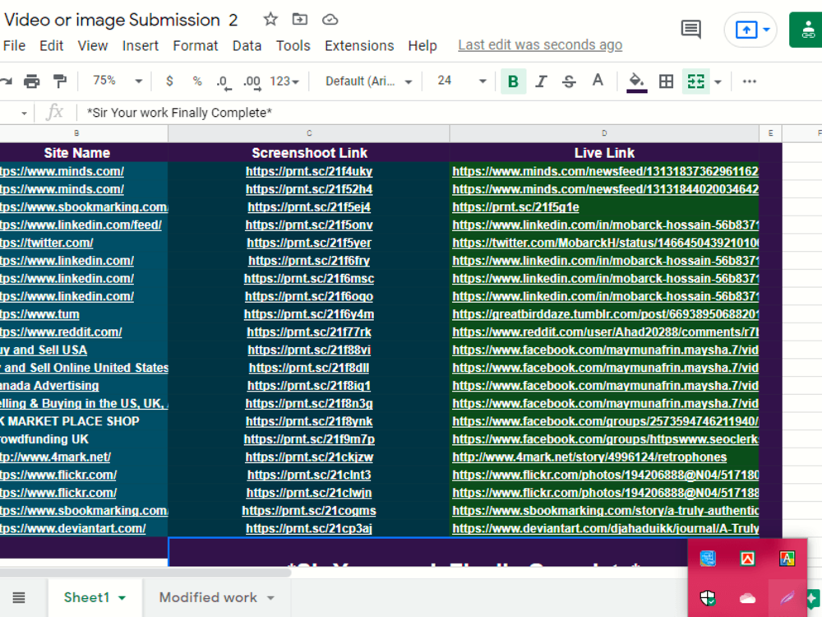Open the multicolor A tray icon
This screenshot has width=822, height=617.
[x=787, y=559]
